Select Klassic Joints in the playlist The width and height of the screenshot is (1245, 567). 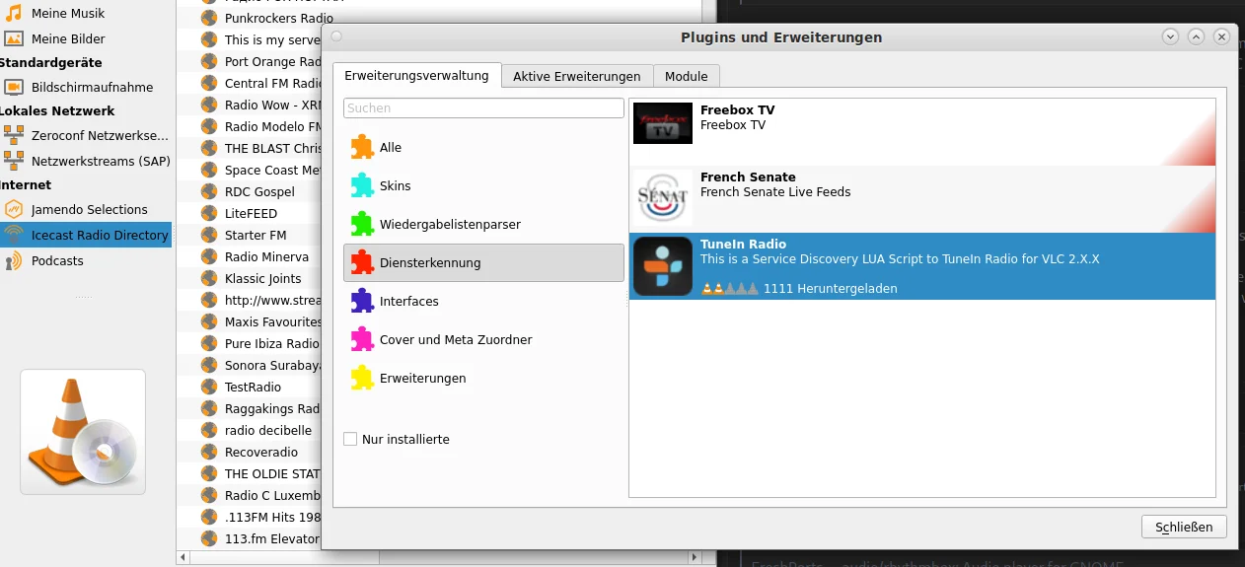(263, 278)
